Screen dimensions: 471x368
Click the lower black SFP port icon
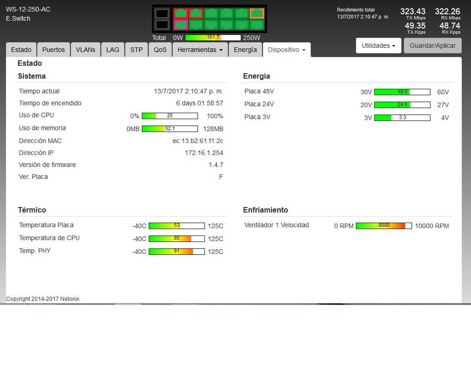pyautogui.click(x=162, y=24)
